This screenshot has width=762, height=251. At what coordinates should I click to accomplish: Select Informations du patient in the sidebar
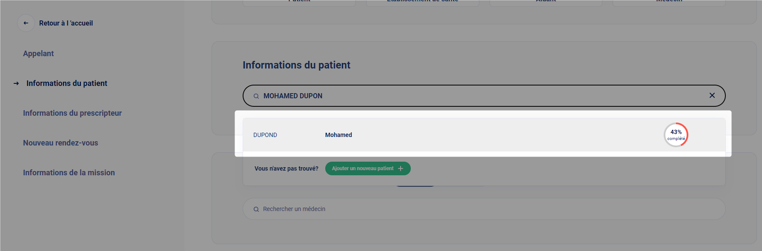[67, 83]
